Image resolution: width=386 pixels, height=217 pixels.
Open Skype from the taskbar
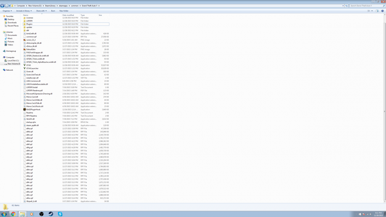click(x=60, y=214)
